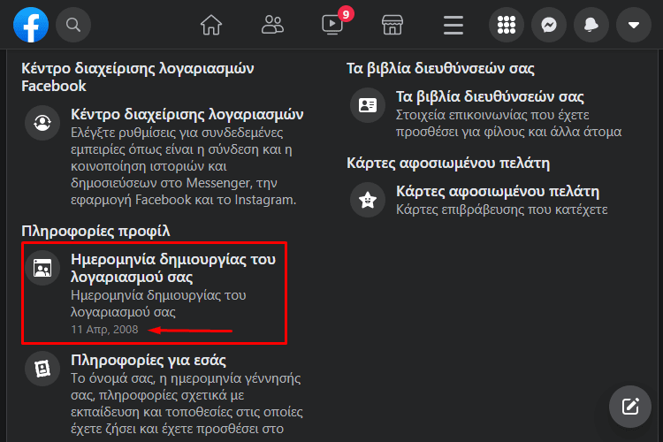Go to the Home feed icon
This screenshot has width=663, height=442.
(x=211, y=25)
